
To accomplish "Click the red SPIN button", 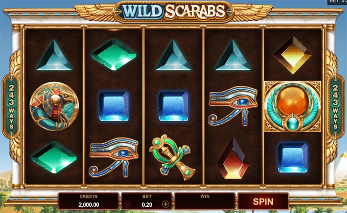I will click(x=263, y=201).
